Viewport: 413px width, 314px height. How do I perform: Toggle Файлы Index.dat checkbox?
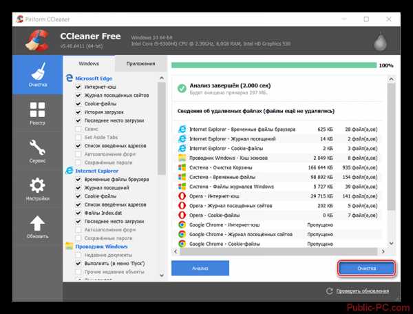[78, 213]
